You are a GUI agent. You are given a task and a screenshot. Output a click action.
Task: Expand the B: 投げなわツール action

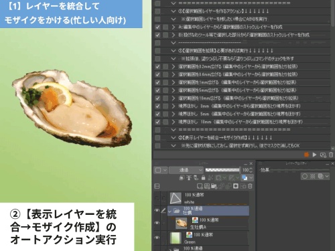pos(174,35)
